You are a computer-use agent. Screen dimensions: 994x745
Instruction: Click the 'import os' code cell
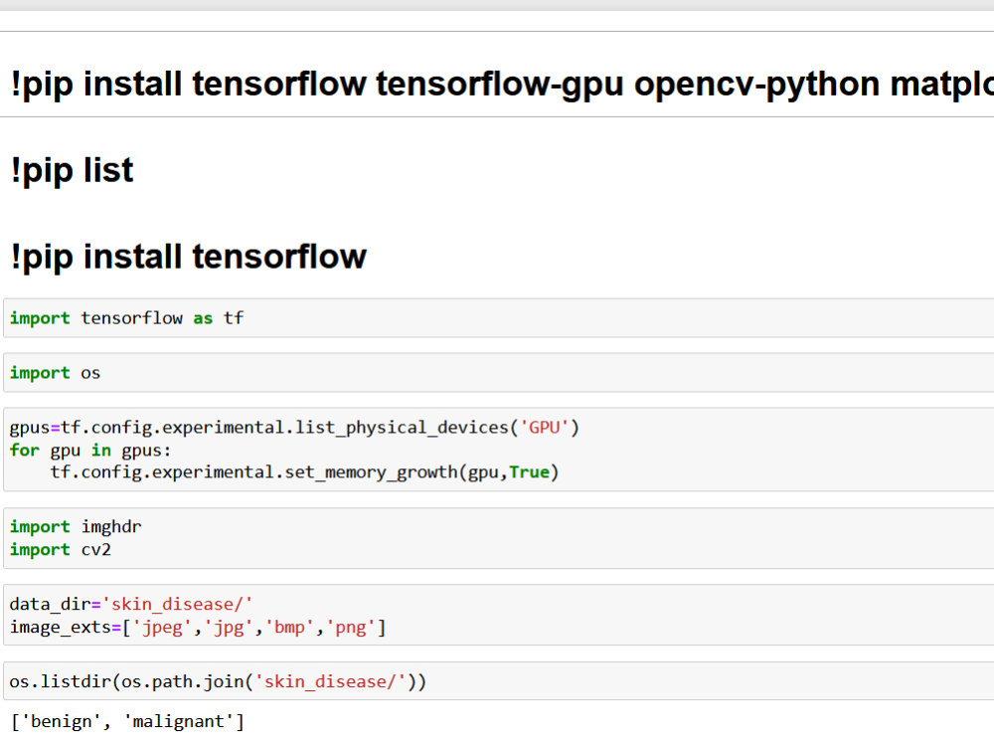[498, 372]
